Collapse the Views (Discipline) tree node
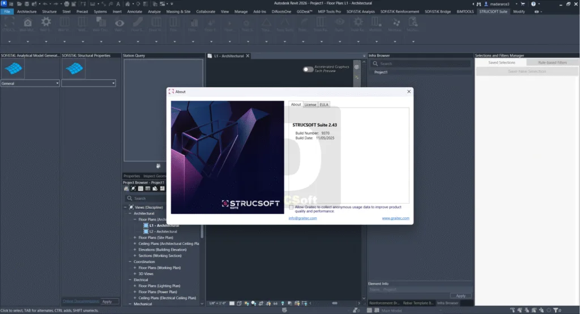The width and height of the screenshot is (580, 314). coord(125,207)
